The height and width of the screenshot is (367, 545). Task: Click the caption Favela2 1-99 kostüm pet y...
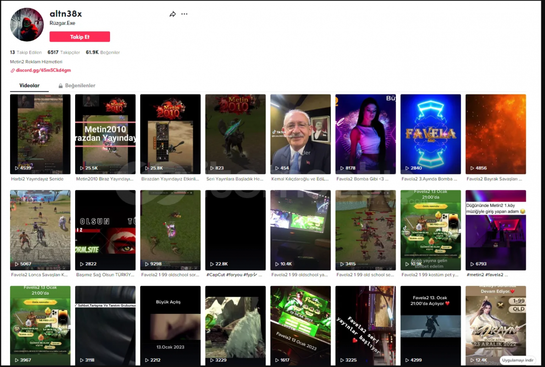coord(430,274)
